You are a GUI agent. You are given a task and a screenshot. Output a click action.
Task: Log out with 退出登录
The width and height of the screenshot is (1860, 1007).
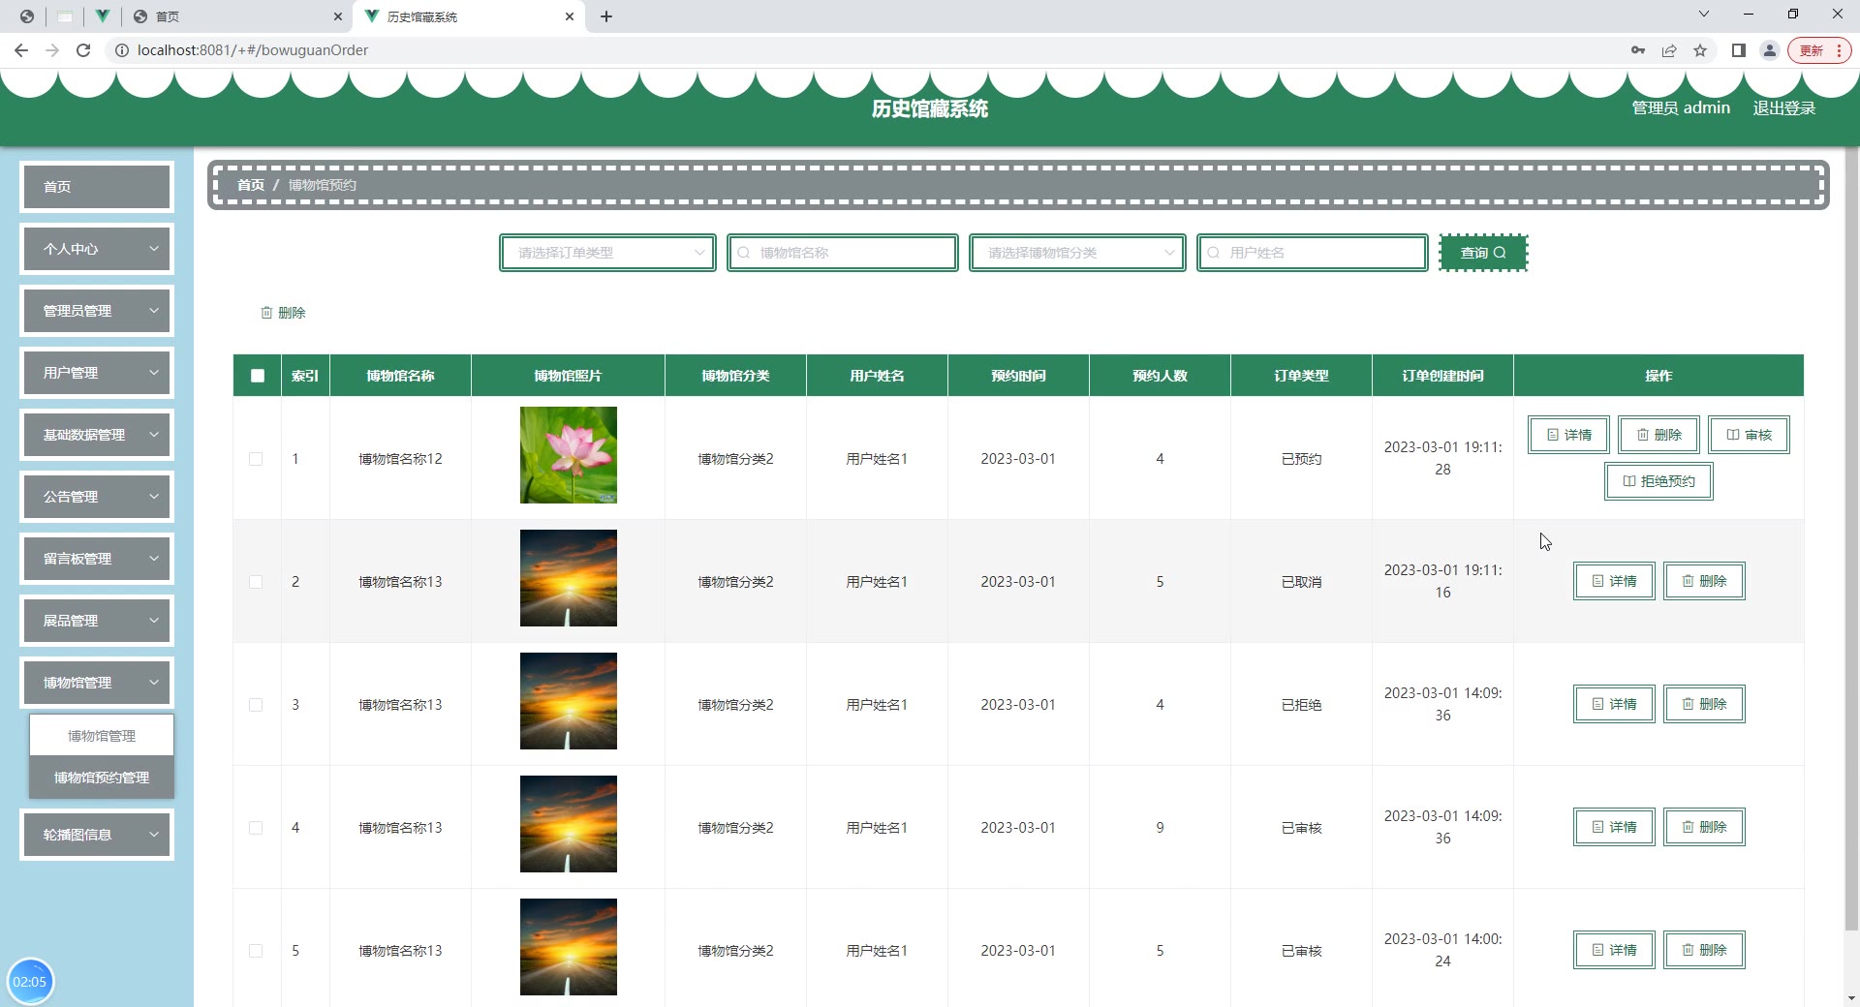point(1783,108)
